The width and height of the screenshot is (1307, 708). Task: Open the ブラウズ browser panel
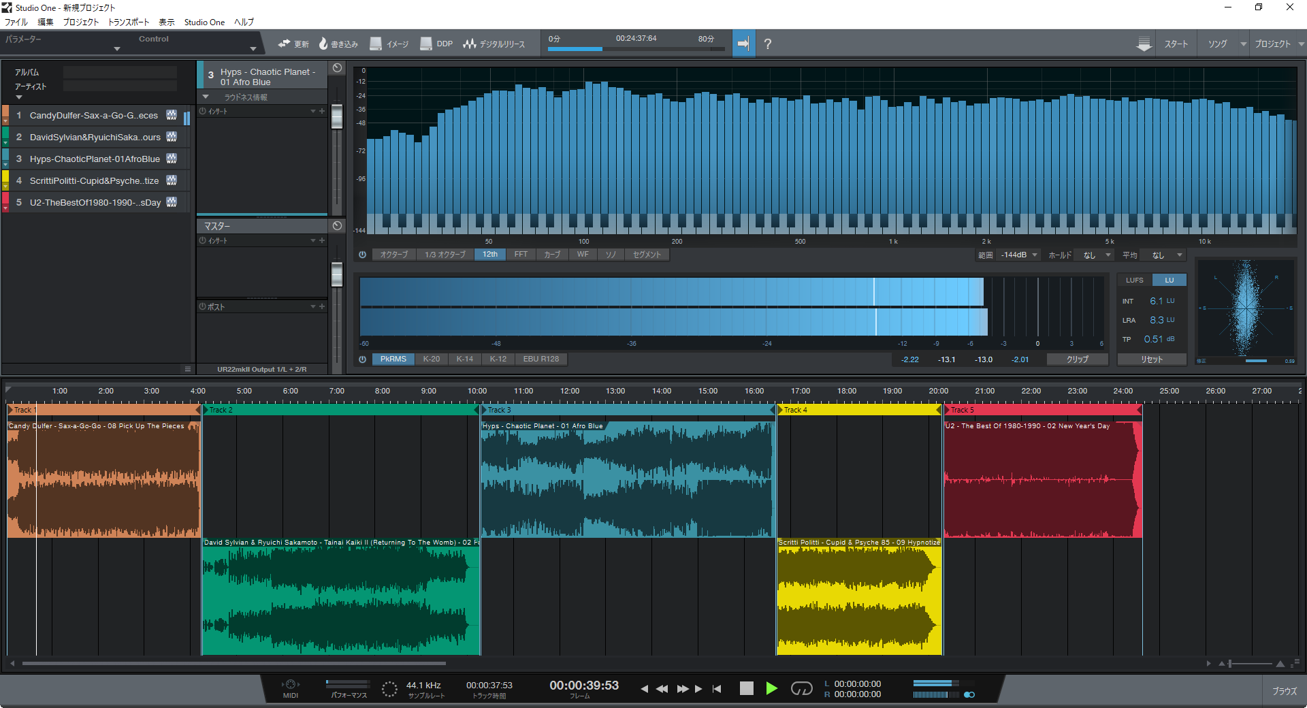tap(1285, 691)
